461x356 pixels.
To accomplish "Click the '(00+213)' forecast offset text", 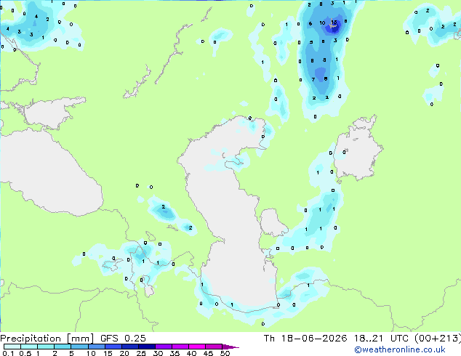I will tap(438, 339).
